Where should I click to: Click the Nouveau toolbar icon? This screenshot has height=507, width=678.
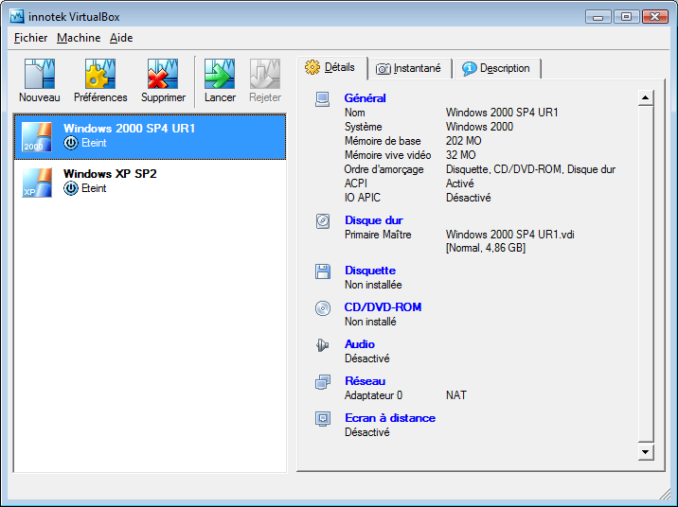coord(39,75)
